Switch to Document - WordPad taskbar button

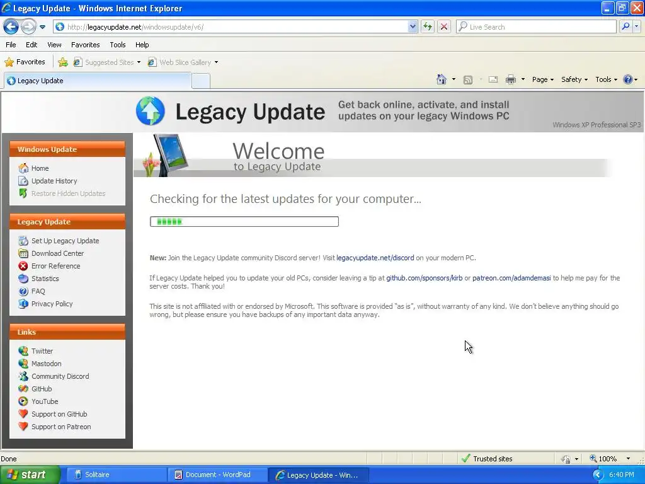click(217, 475)
